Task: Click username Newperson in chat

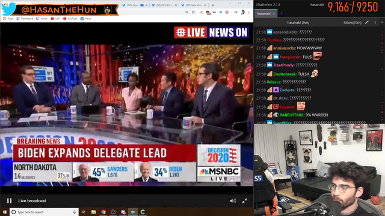Action: [291, 57]
